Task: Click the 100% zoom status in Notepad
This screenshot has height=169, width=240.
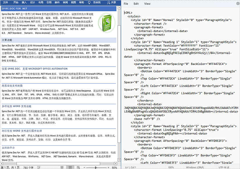Action: click(x=171, y=167)
